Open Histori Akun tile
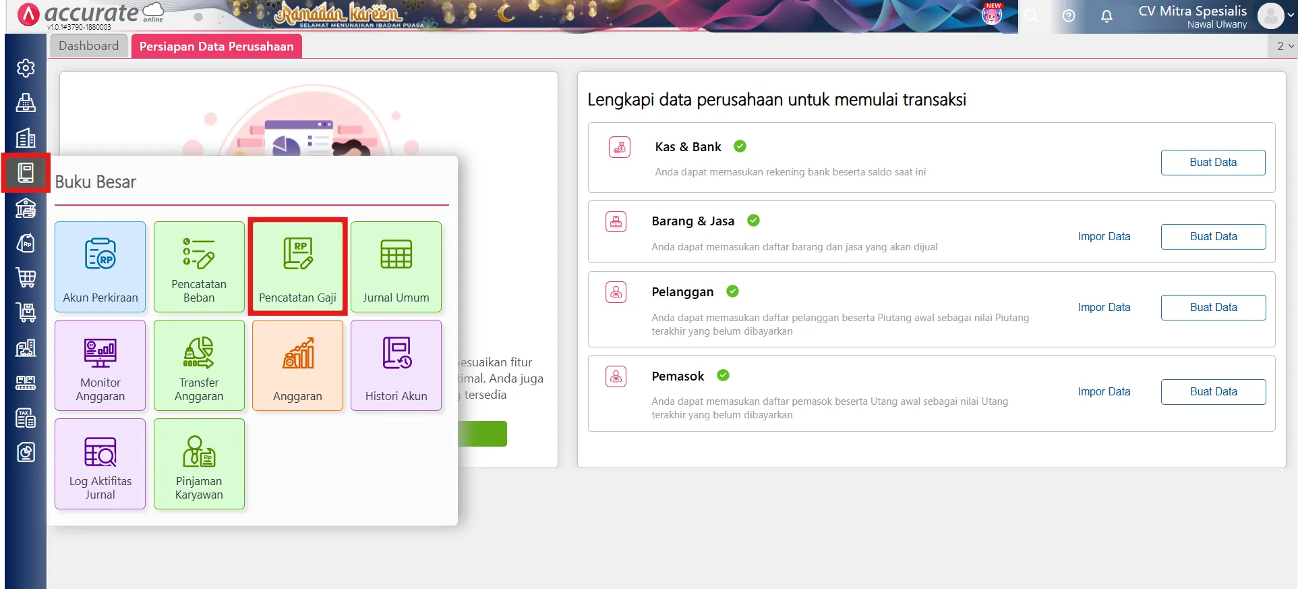Image resolution: width=1298 pixels, height=589 pixels. (x=396, y=365)
